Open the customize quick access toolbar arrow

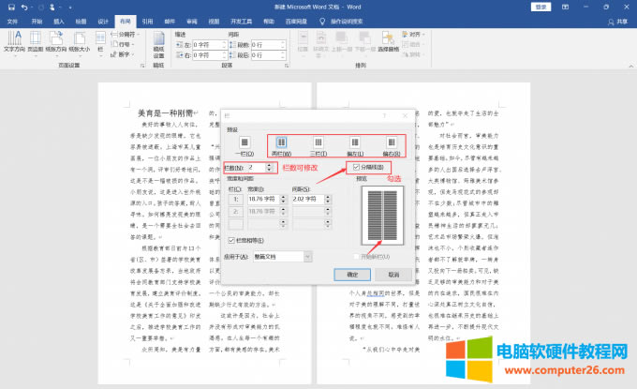coord(70,7)
